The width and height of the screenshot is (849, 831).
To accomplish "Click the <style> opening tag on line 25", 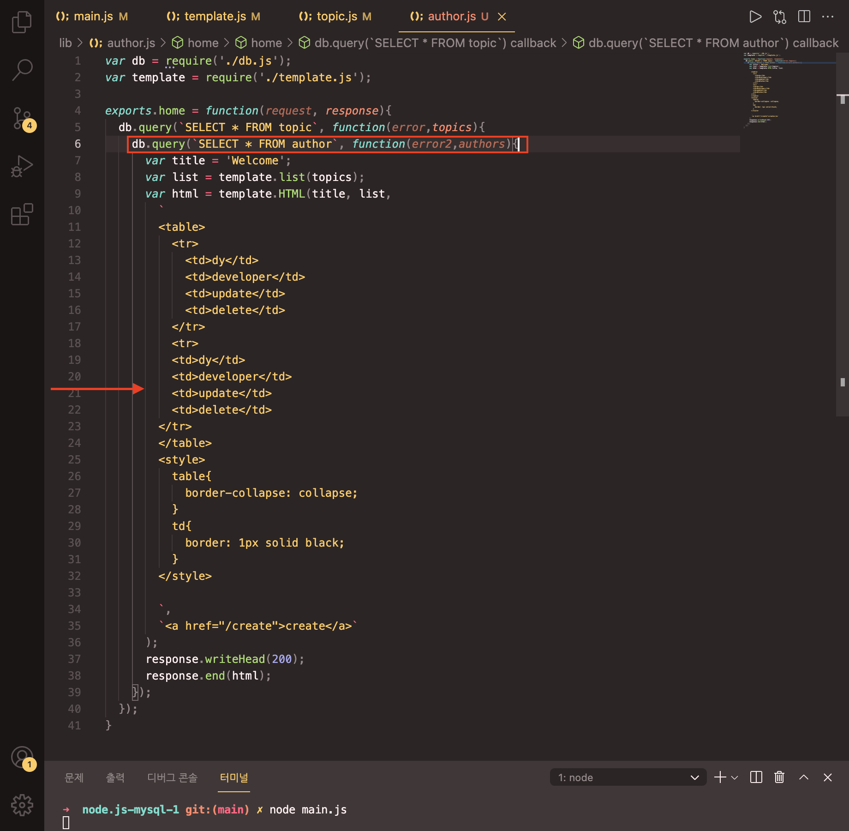I will click(182, 459).
